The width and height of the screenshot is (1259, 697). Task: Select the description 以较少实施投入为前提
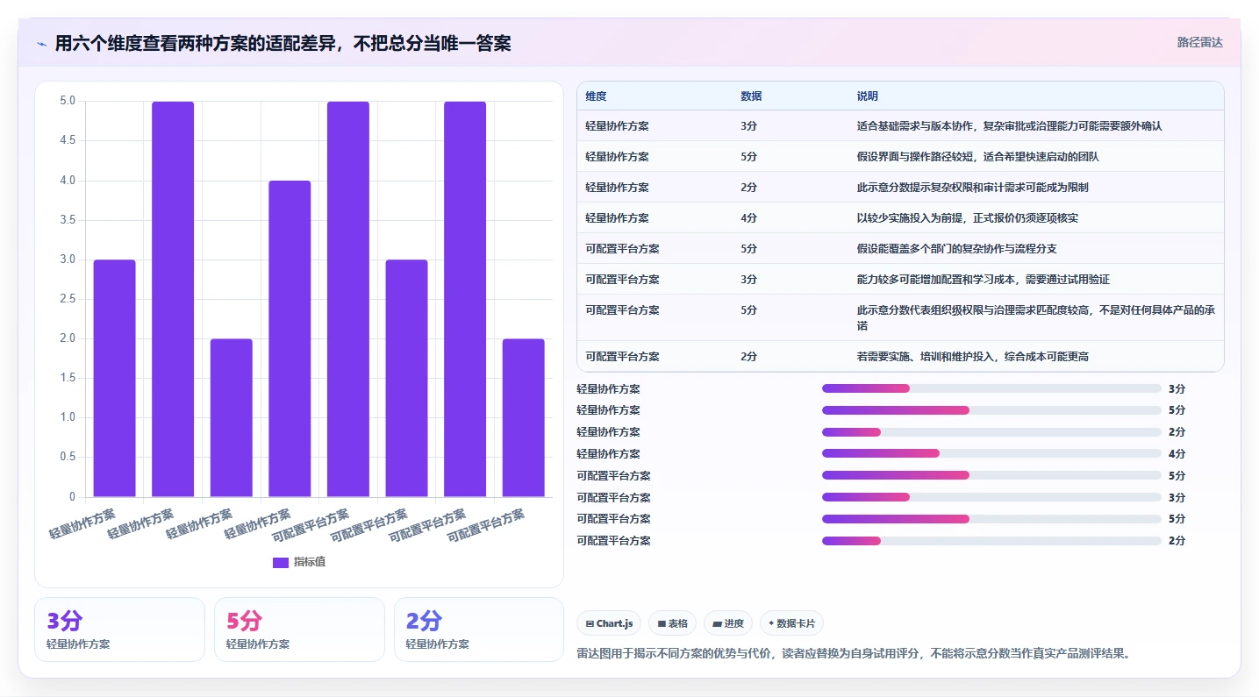click(x=968, y=218)
